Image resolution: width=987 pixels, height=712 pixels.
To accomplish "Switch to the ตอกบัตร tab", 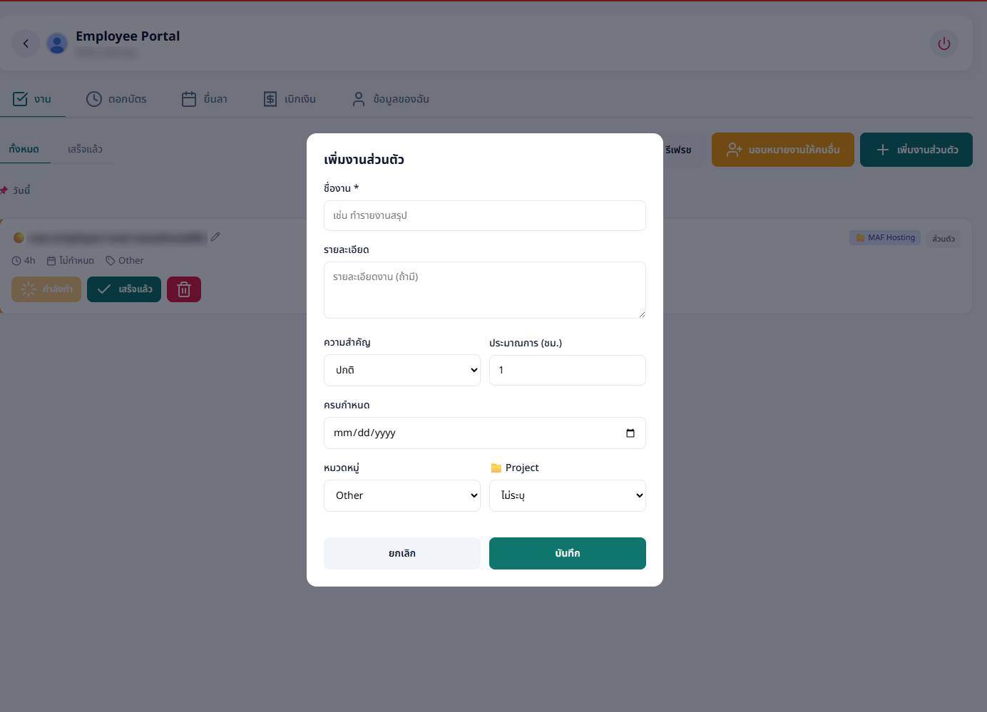I will pos(116,99).
